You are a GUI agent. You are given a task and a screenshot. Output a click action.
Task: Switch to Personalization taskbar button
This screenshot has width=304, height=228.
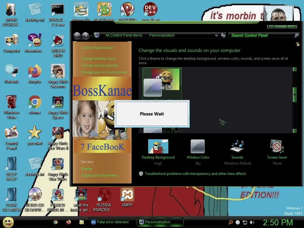point(160,222)
